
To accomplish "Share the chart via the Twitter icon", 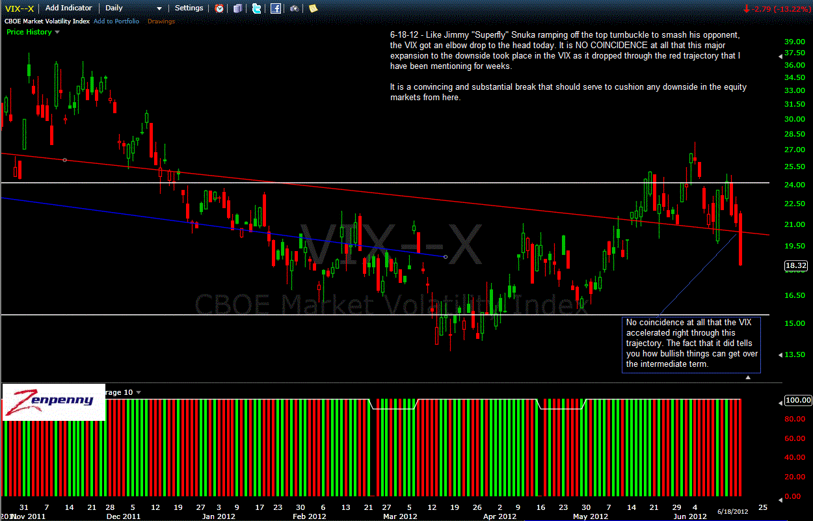I will [257, 8].
